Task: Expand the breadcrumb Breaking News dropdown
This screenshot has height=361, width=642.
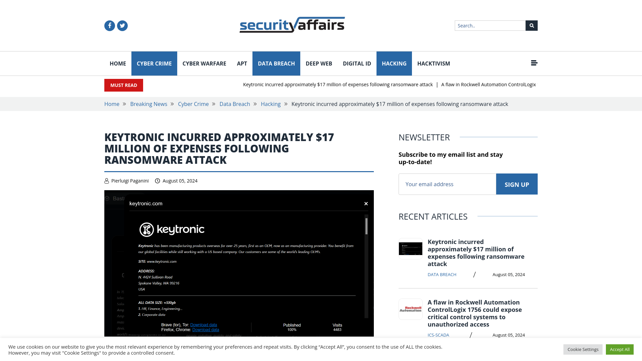Action: click(x=148, y=104)
